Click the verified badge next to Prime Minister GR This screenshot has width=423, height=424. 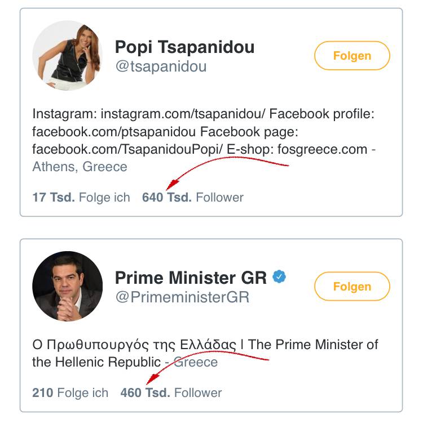point(279,276)
